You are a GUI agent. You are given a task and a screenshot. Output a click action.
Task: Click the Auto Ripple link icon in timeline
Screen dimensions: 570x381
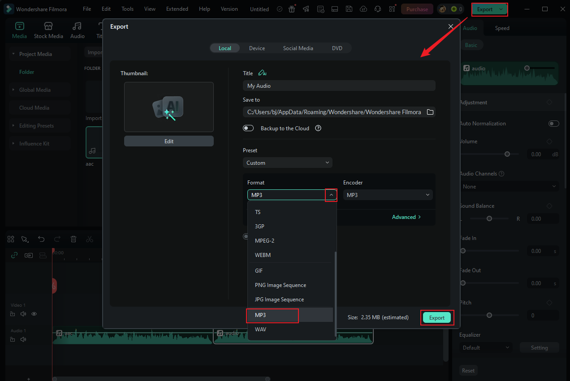[14, 255]
